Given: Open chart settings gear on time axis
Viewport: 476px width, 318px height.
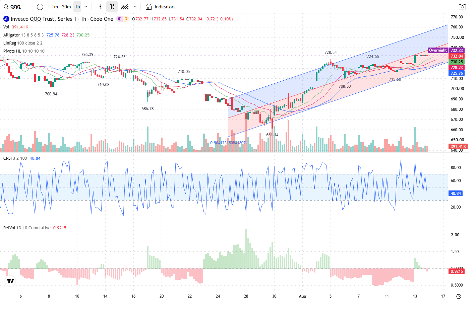Looking at the screenshot, I should [x=459, y=296].
